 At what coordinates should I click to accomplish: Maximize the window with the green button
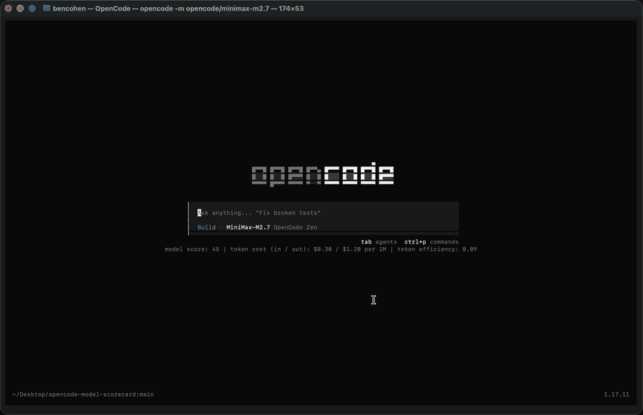[32, 8]
